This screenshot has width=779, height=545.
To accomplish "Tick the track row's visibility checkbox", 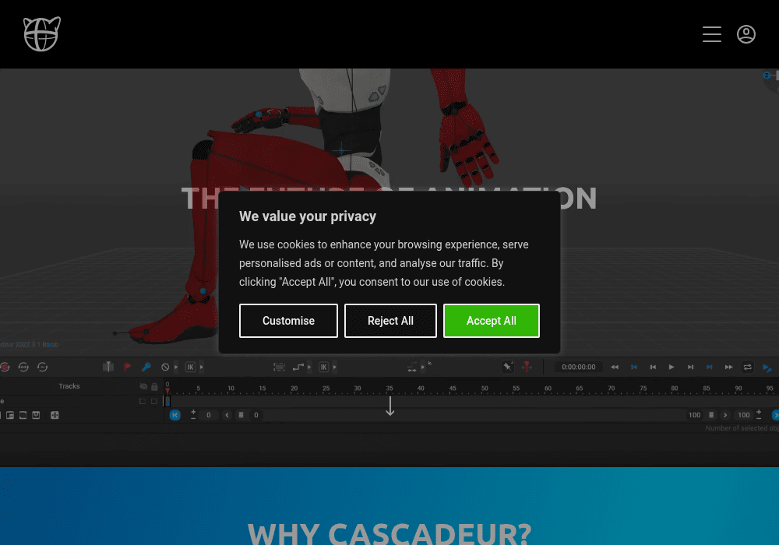I will 143,401.
